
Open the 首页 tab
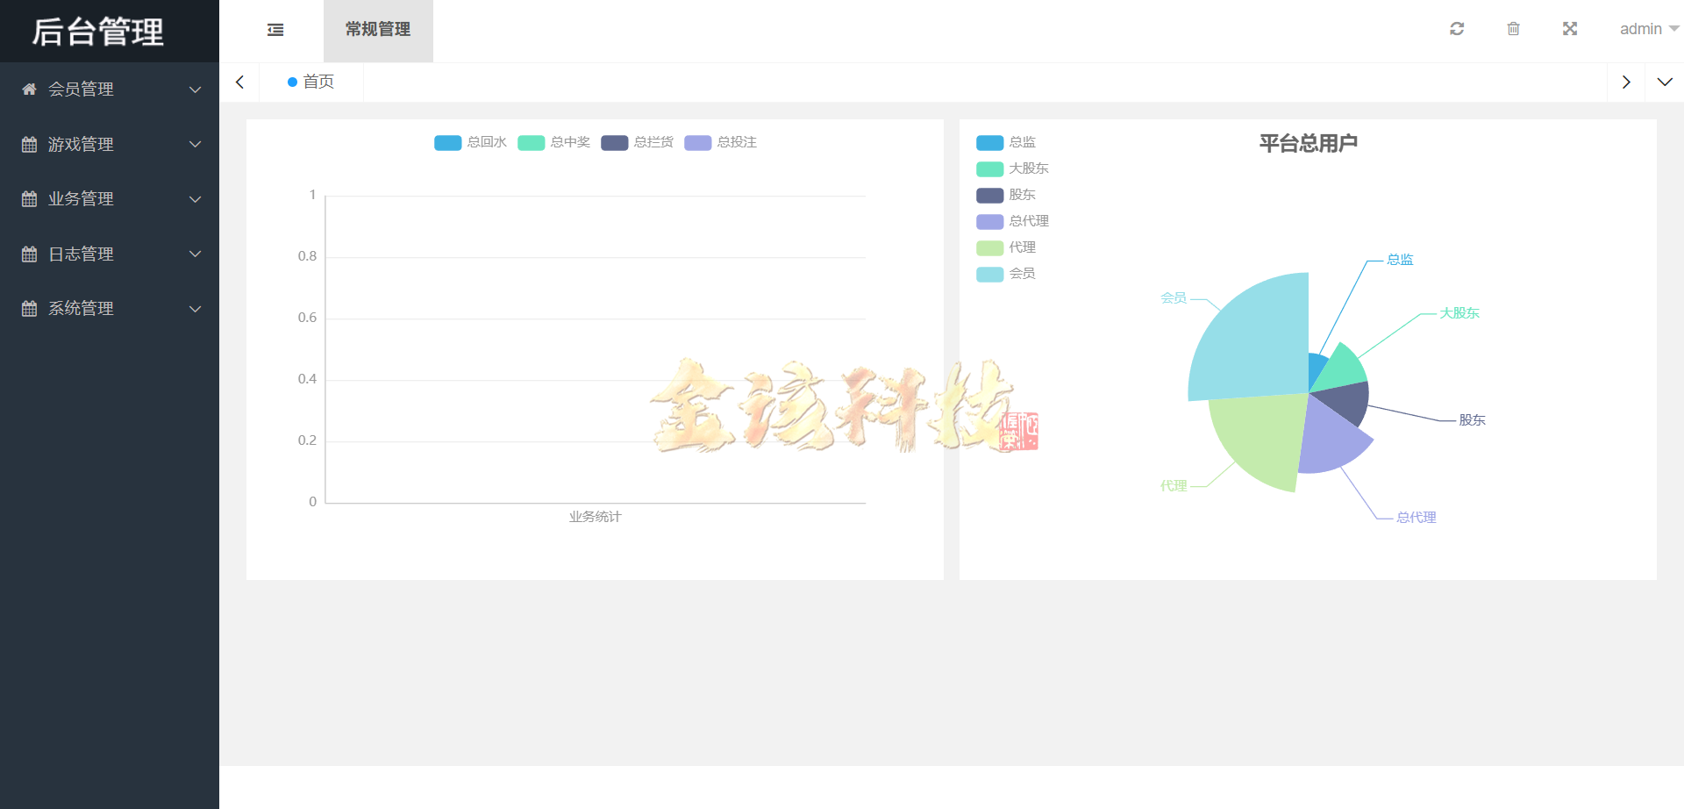(x=318, y=82)
